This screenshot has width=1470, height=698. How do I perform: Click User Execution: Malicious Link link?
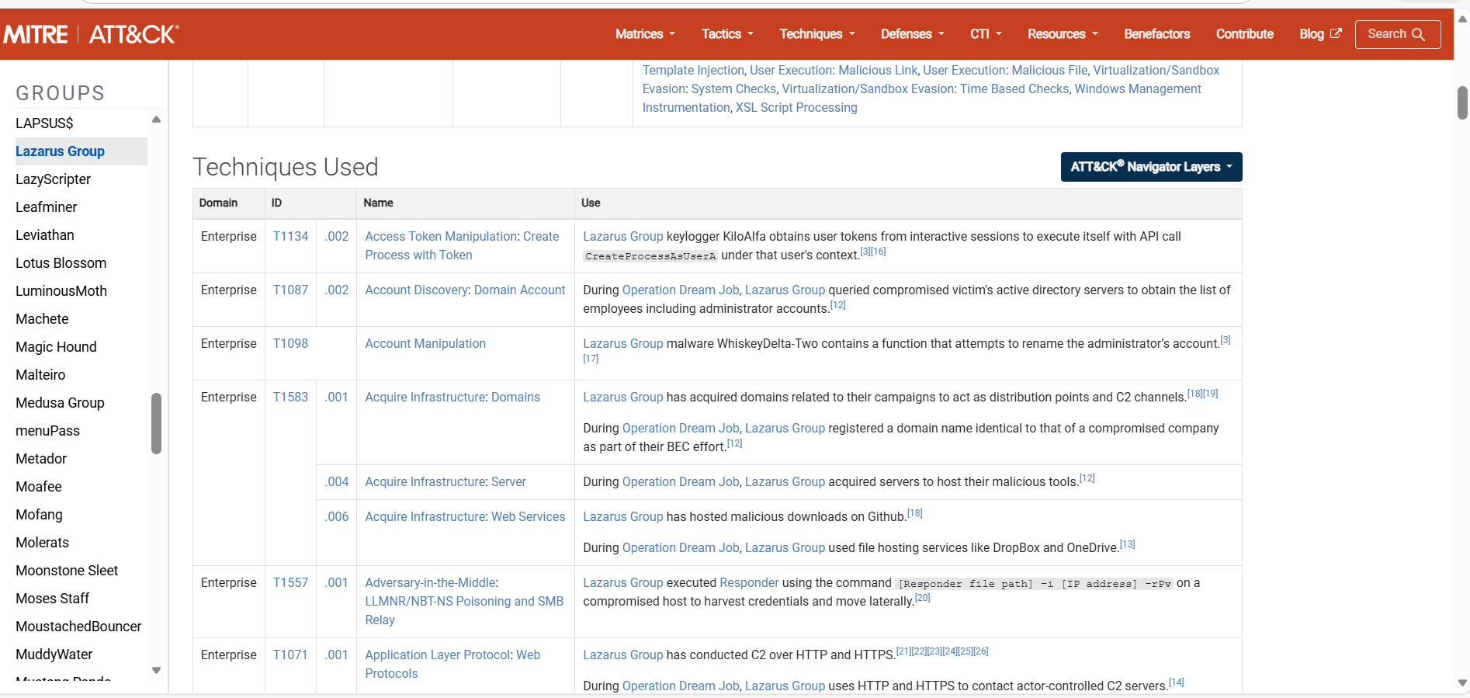coord(834,70)
